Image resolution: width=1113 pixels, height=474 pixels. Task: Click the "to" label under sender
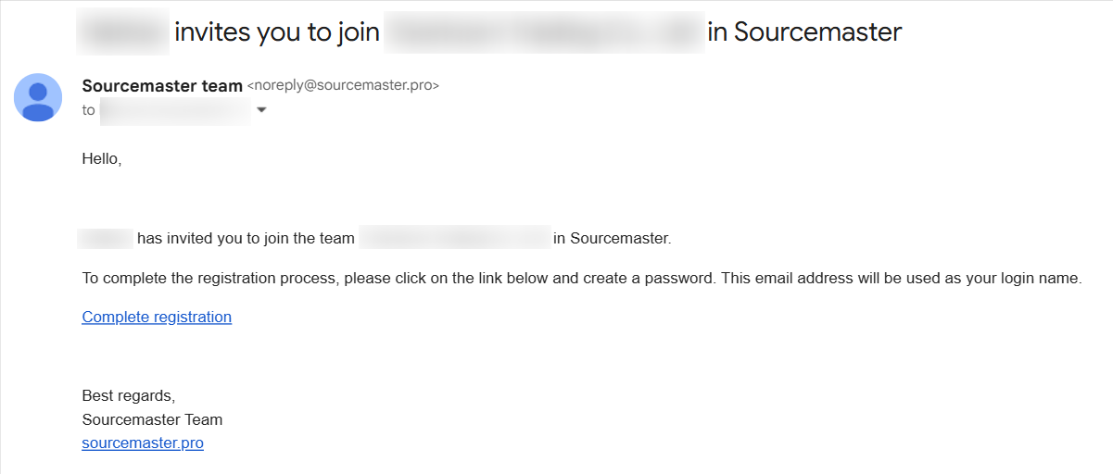[89, 110]
